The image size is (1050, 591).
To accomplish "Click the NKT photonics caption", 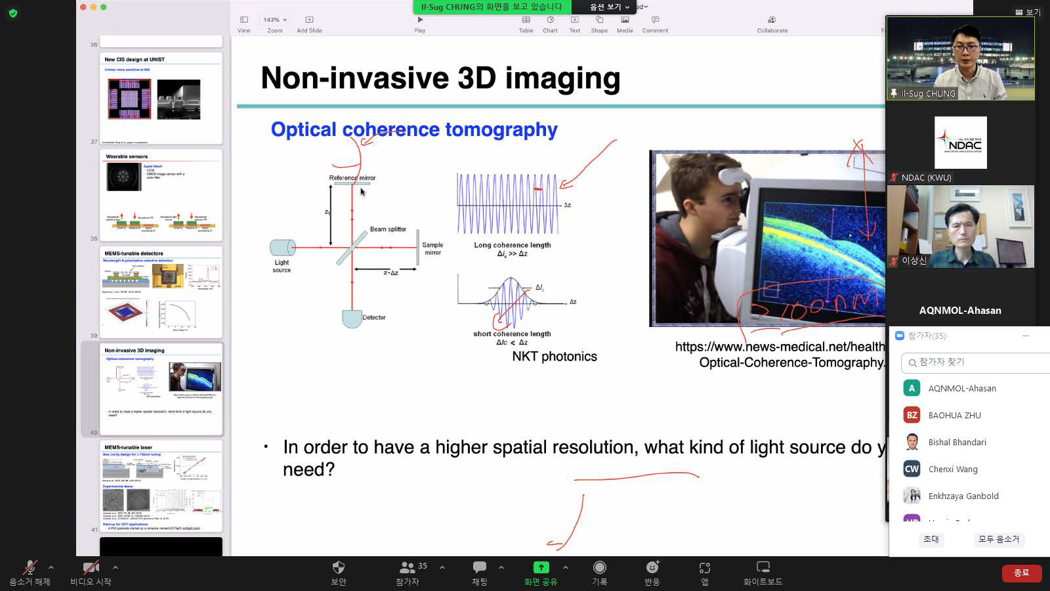I will click(555, 357).
